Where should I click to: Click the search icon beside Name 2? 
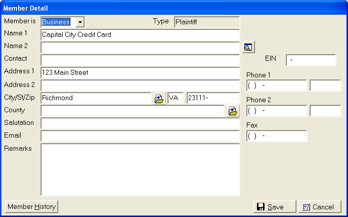(x=248, y=48)
